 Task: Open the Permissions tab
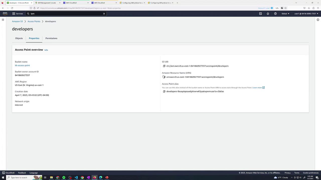(x=51, y=38)
